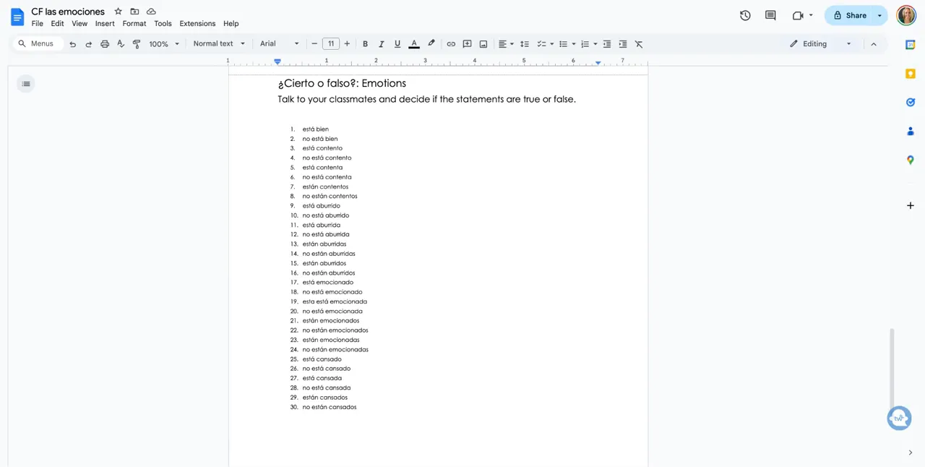The image size is (925, 467).
Task: Toggle underline formatting
Action: click(x=397, y=43)
